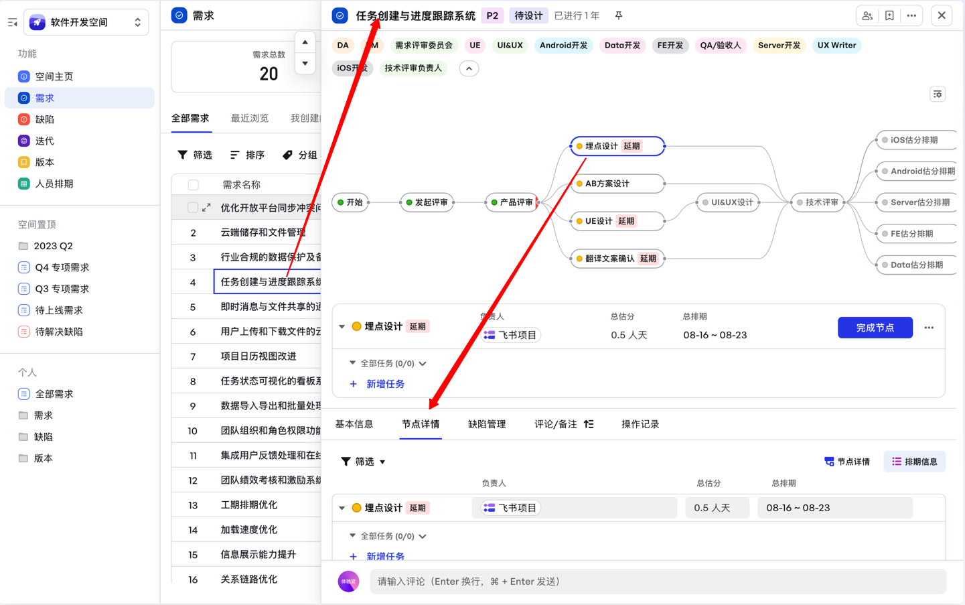Toggle the 节点详情 view button
Image resolution: width=965 pixels, height=605 pixels.
click(x=847, y=462)
